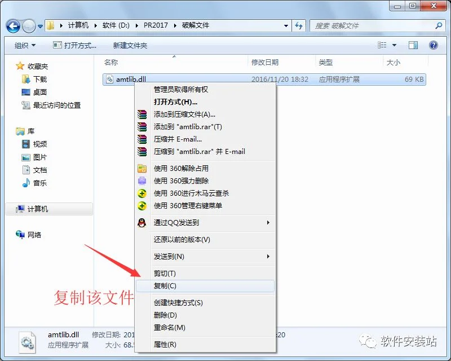Click the search magnifier icon
The image size is (451, 361).
pyautogui.click(x=439, y=25)
